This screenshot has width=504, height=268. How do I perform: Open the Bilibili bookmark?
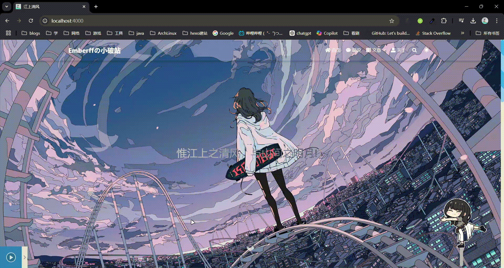coord(261,33)
